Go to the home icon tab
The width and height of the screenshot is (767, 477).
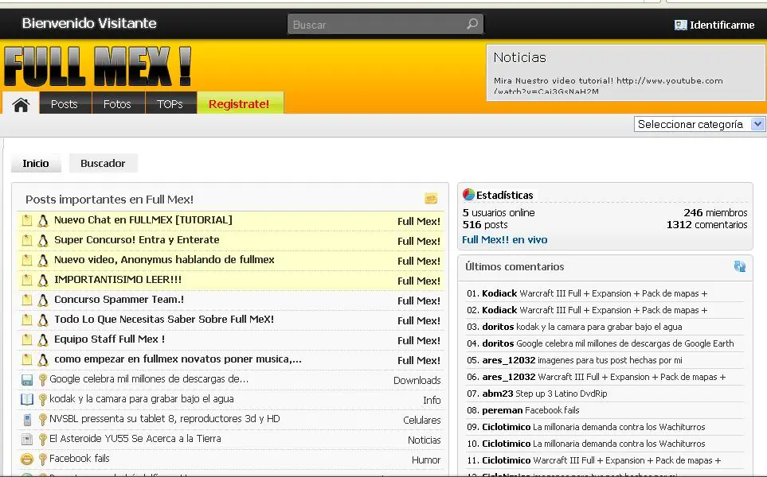tap(21, 104)
